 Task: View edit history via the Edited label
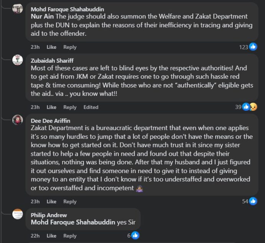[x=91, y=107]
